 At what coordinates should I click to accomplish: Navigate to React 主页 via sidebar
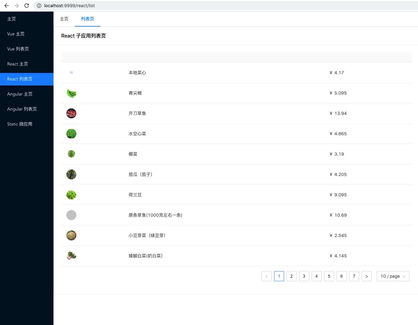(17, 64)
